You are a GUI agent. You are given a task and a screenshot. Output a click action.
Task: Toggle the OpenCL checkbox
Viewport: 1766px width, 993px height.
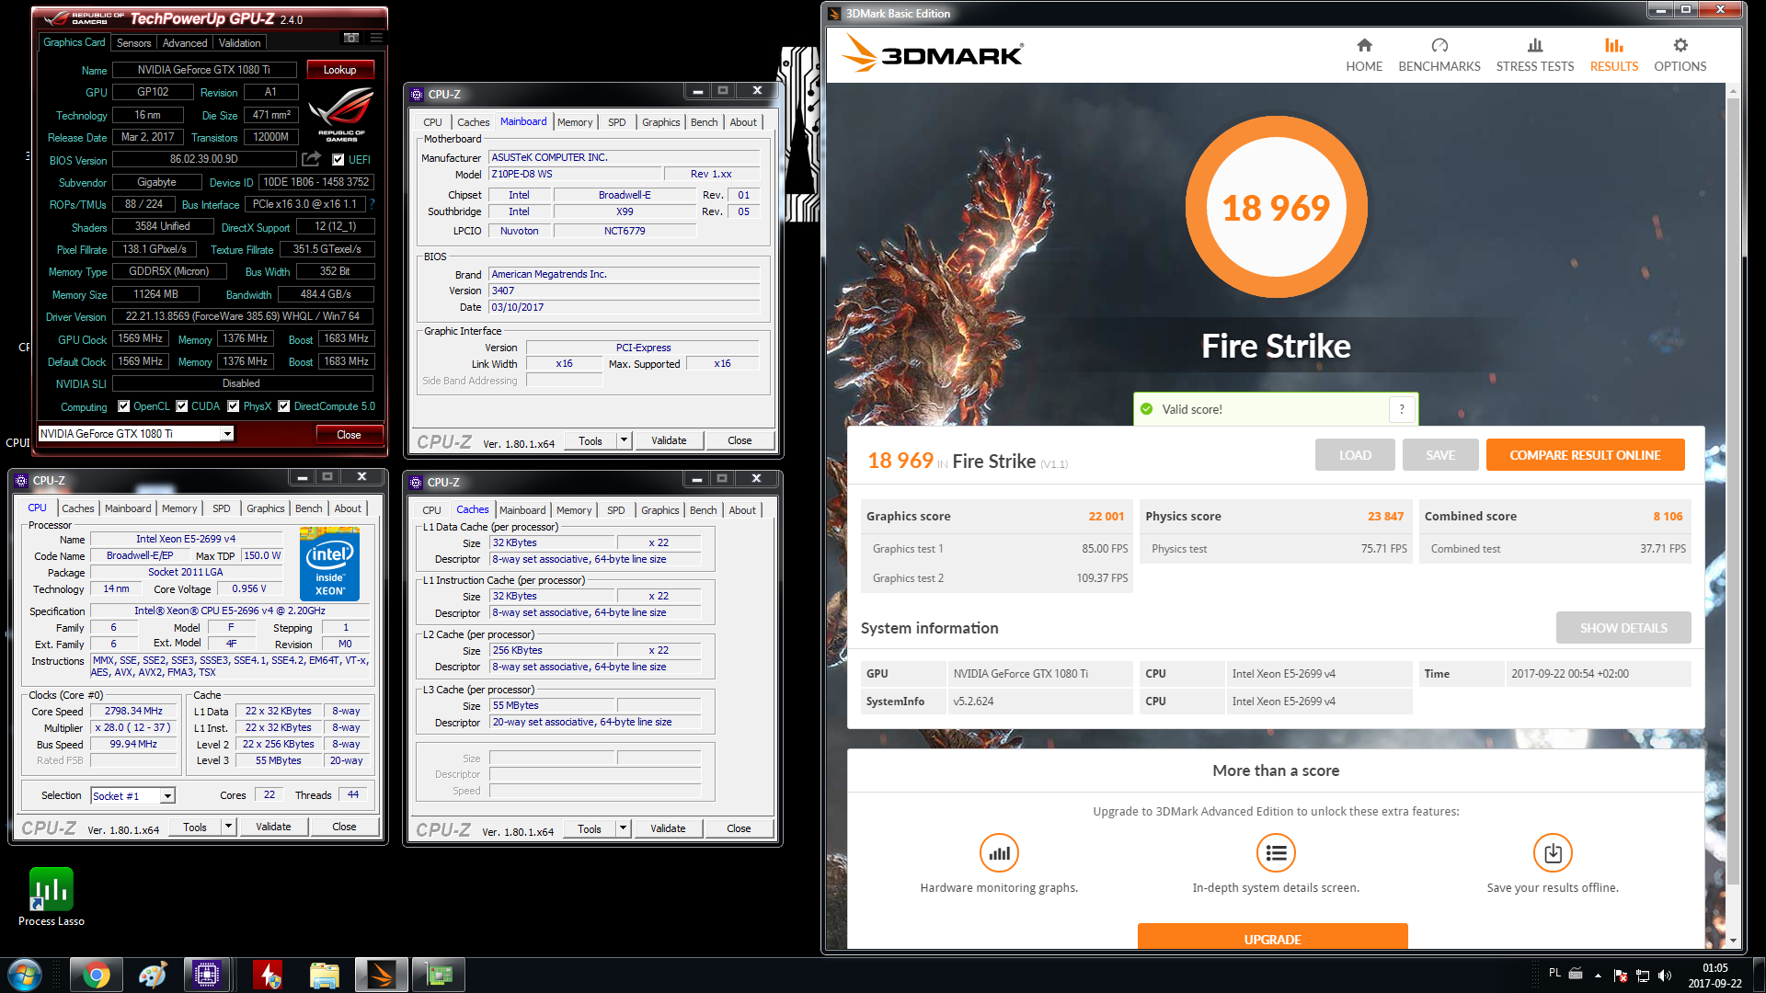124,406
